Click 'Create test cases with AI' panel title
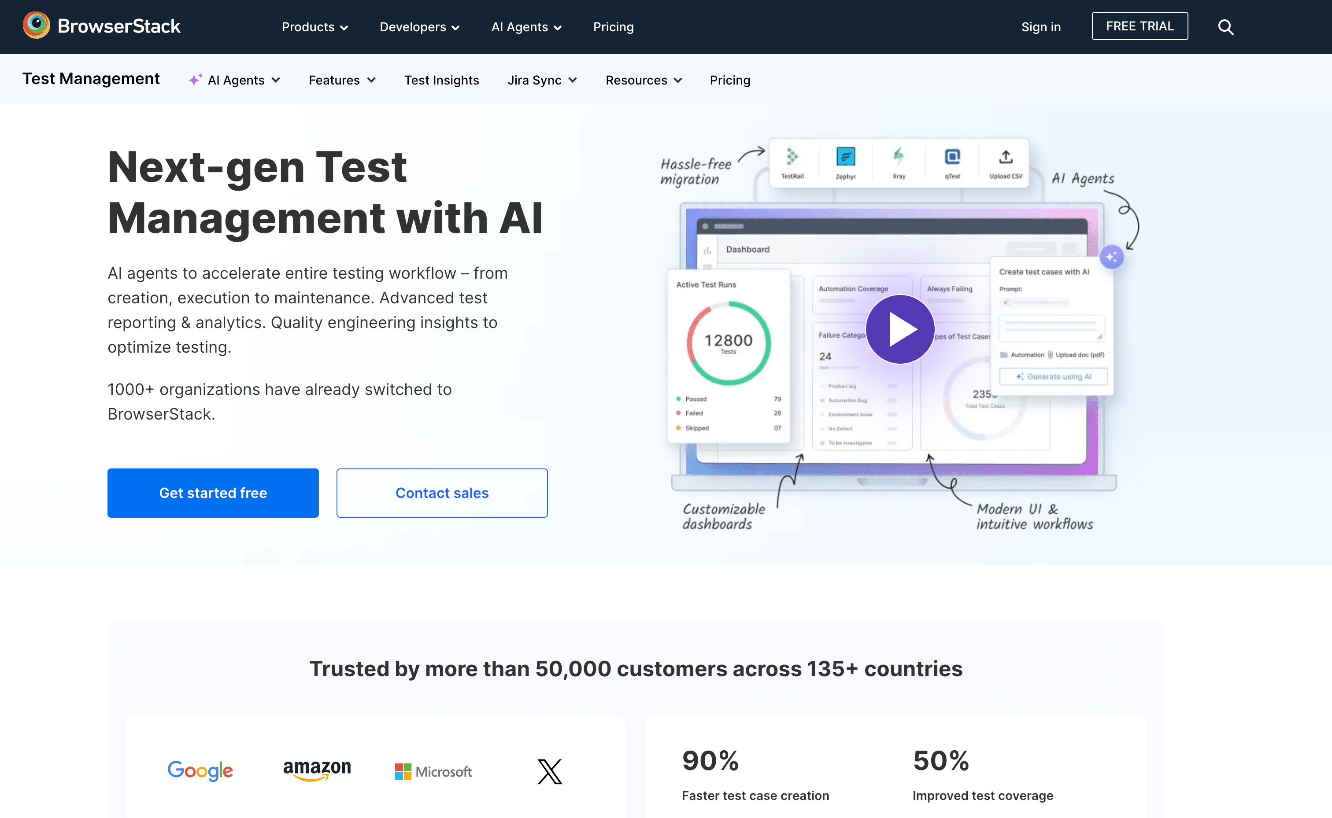Viewport: 1332px width, 818px height. point(1044,272)
